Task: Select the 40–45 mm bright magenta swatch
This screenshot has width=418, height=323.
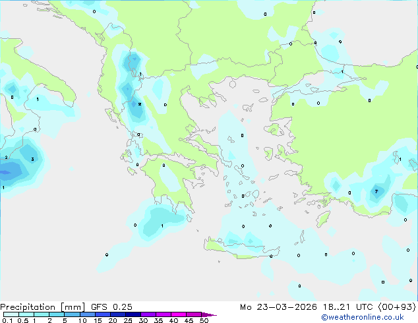Action: click(179, 314)
